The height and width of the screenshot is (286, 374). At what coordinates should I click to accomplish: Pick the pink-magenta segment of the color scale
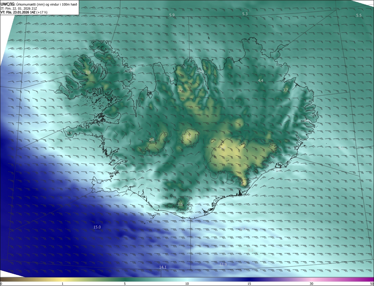[x=342, y=280]
